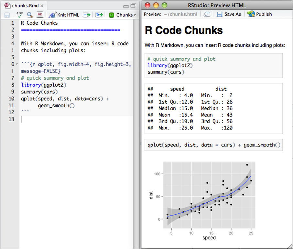This screenshot has width=293, height=249.
Task: Open the preview in browser window icon
Action: point(207,14)
